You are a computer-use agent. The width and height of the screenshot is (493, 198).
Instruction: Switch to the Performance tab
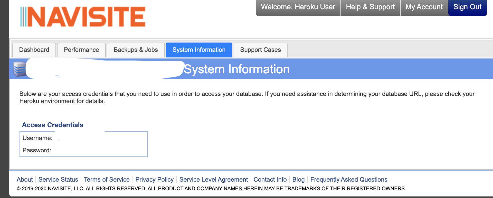pyautogui.click(x=81, y=50)
